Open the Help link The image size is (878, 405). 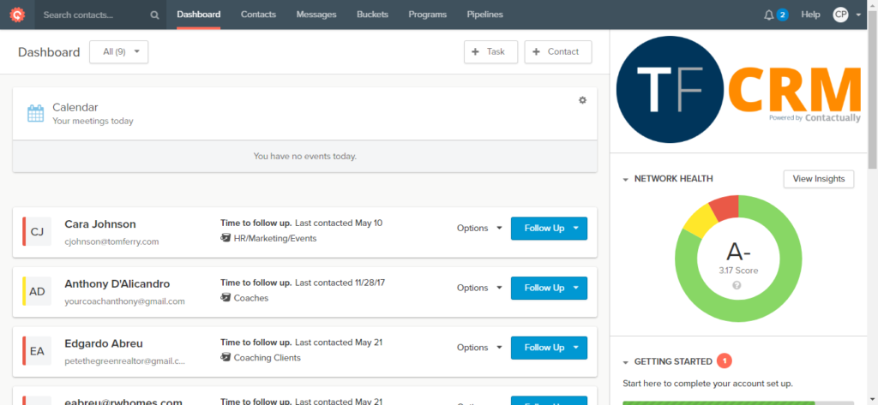tap(810, 15)
